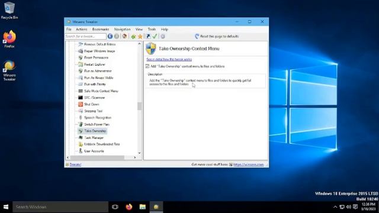Select the Run with Priority entry
This screenshot has width=379, height=213.
(95, 84)
